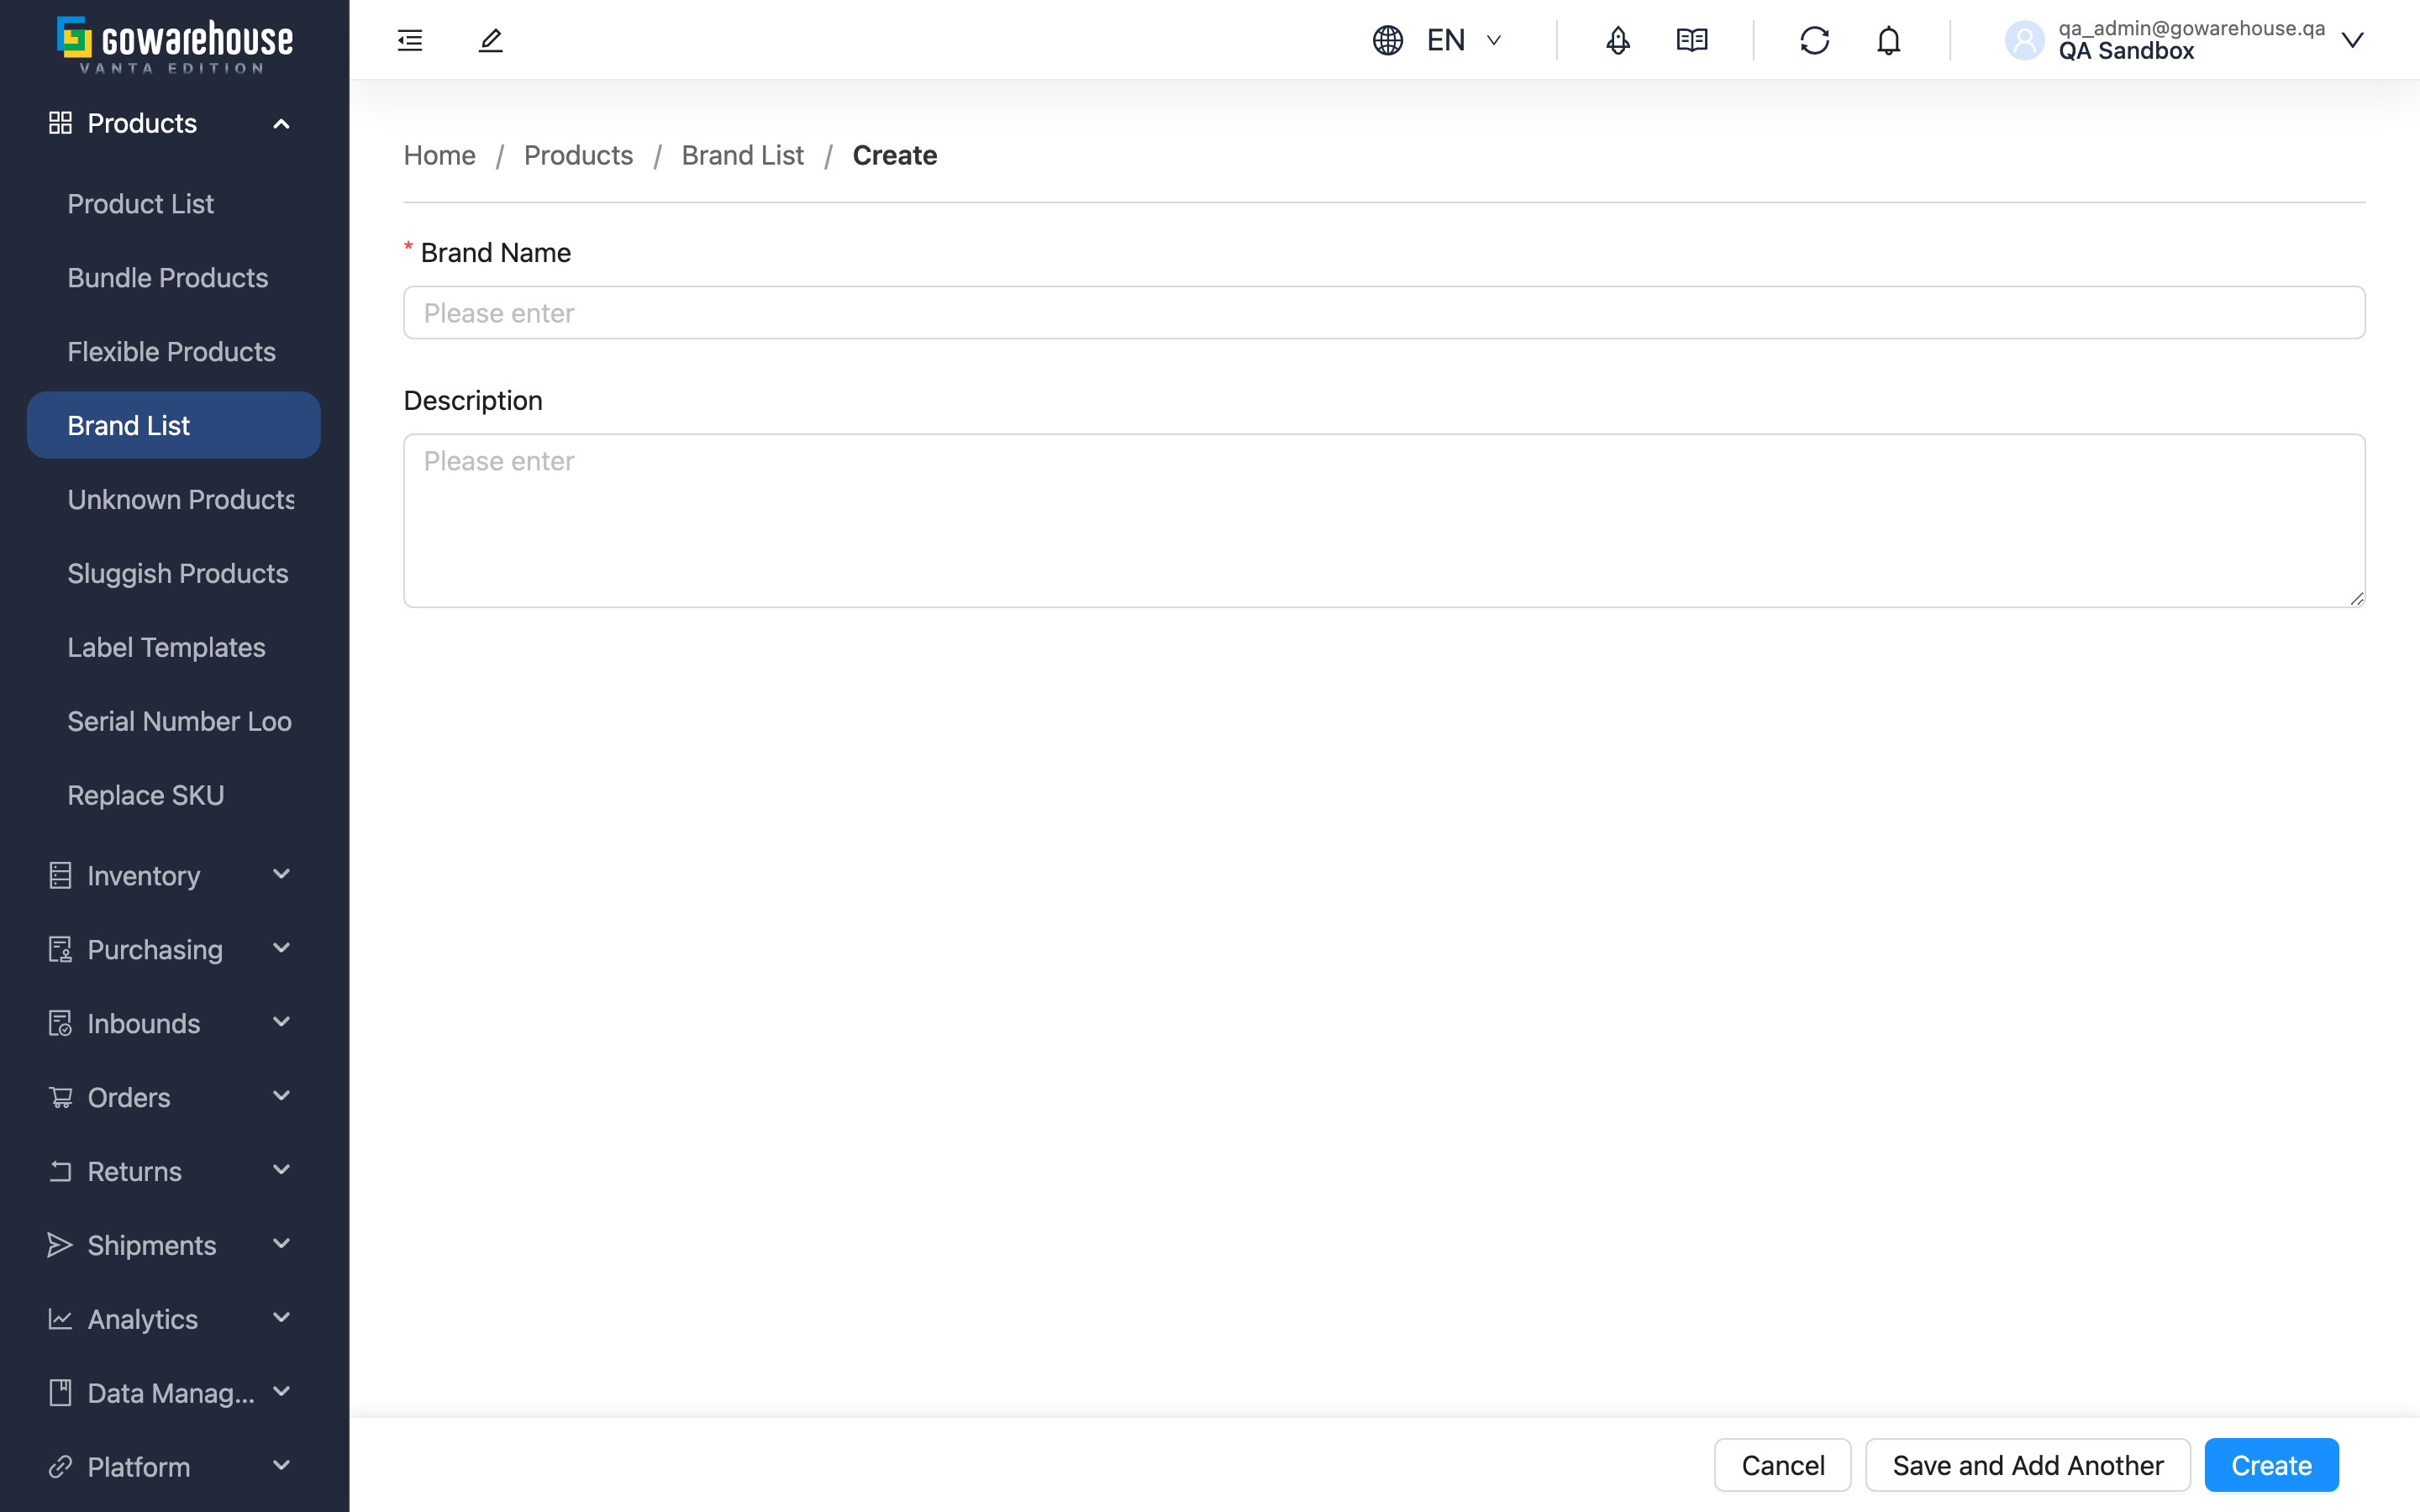Expand the Orders menu chevron

[282, 1096]
